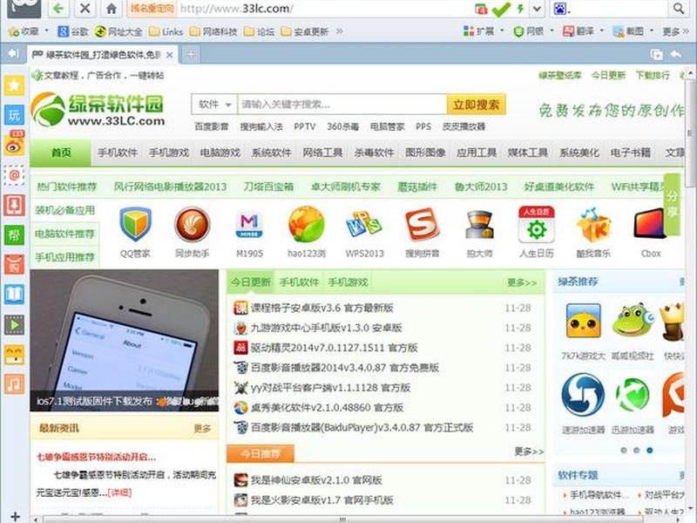The image size is (697, 523).
Task: Open the 谷歌 bookmark
Action: point(73,31)
